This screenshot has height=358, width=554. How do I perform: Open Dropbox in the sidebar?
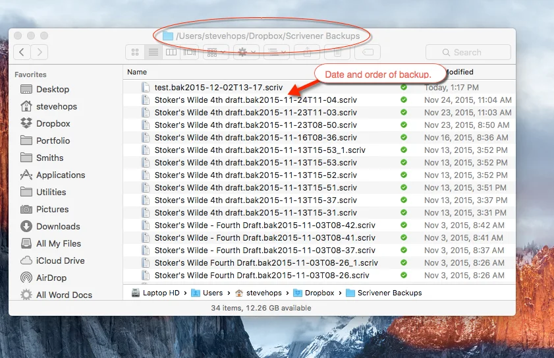pyautogui.click(x=45, y=123)
